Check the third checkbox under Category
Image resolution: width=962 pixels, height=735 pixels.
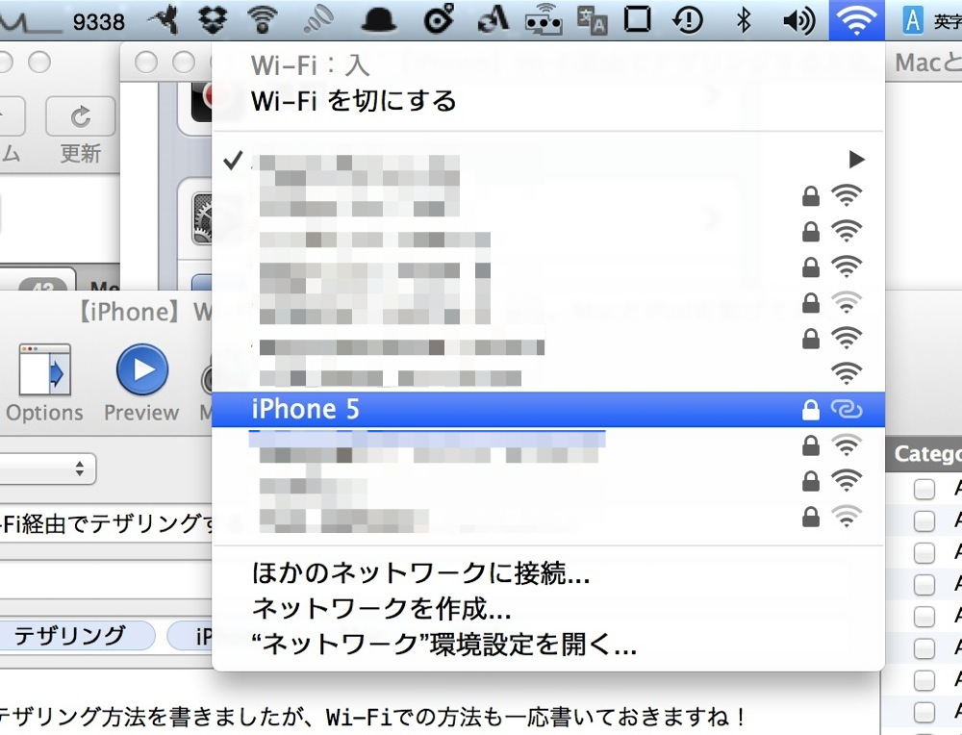point(924,553)
